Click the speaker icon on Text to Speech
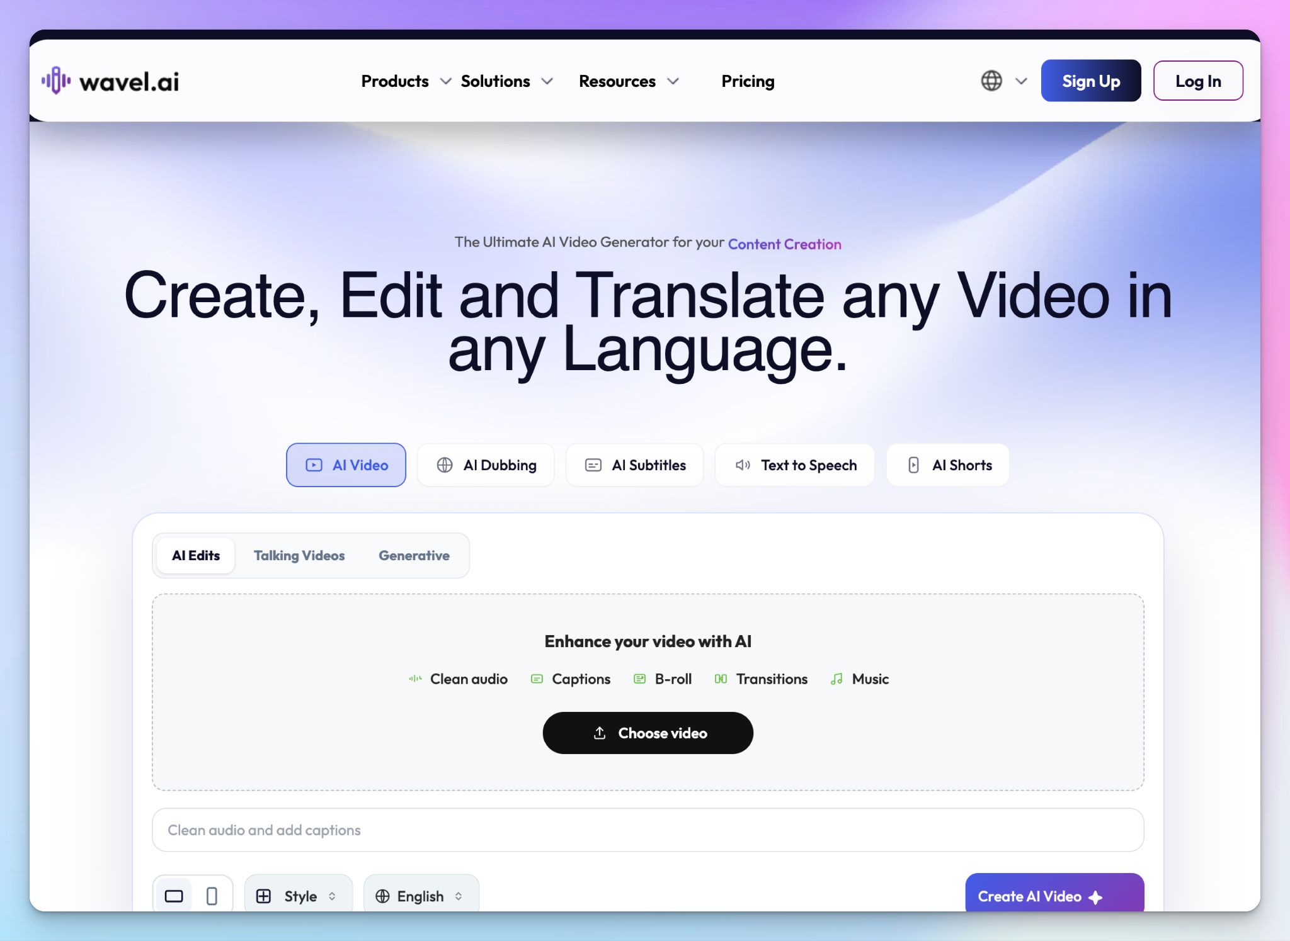Viewport: 1290px width, 941px height. (743, 465)
